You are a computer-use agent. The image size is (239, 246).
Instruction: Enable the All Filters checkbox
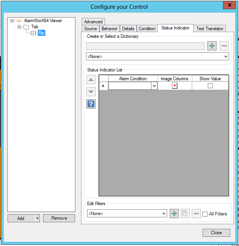205,214
